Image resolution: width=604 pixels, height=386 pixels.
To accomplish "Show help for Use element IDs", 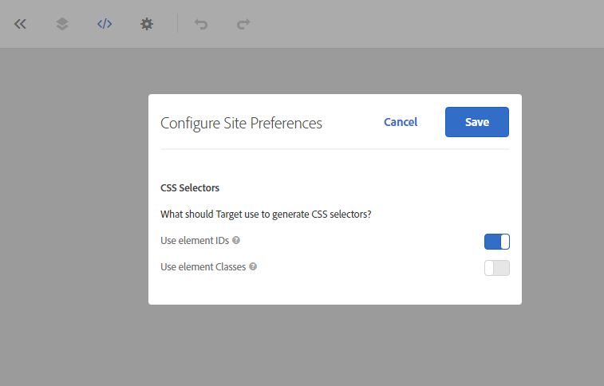I will pyautogui.click(x=236, y=240).
